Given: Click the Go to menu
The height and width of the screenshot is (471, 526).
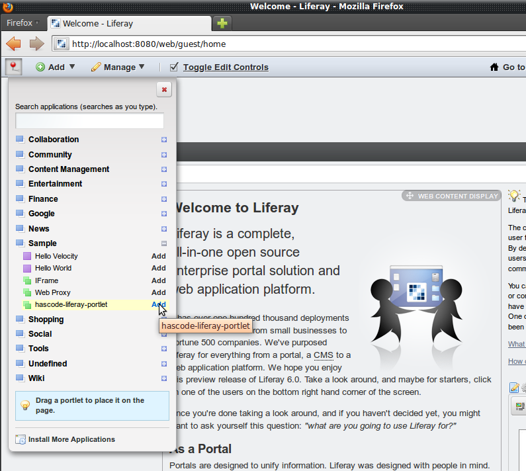Looking at the screenshot, I should point(513,67).
